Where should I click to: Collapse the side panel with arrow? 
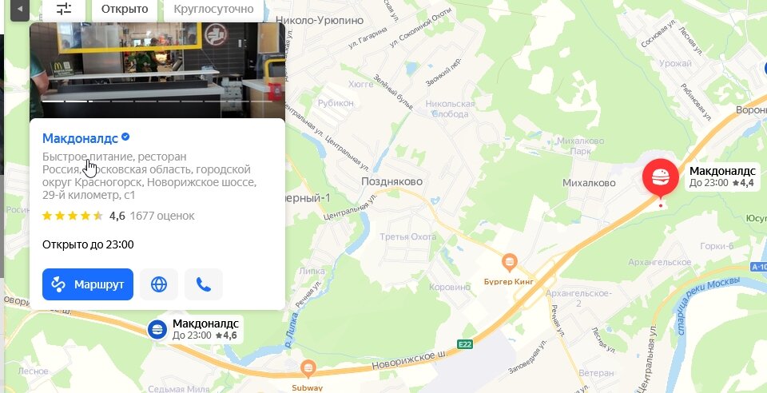tap(20, 9)
